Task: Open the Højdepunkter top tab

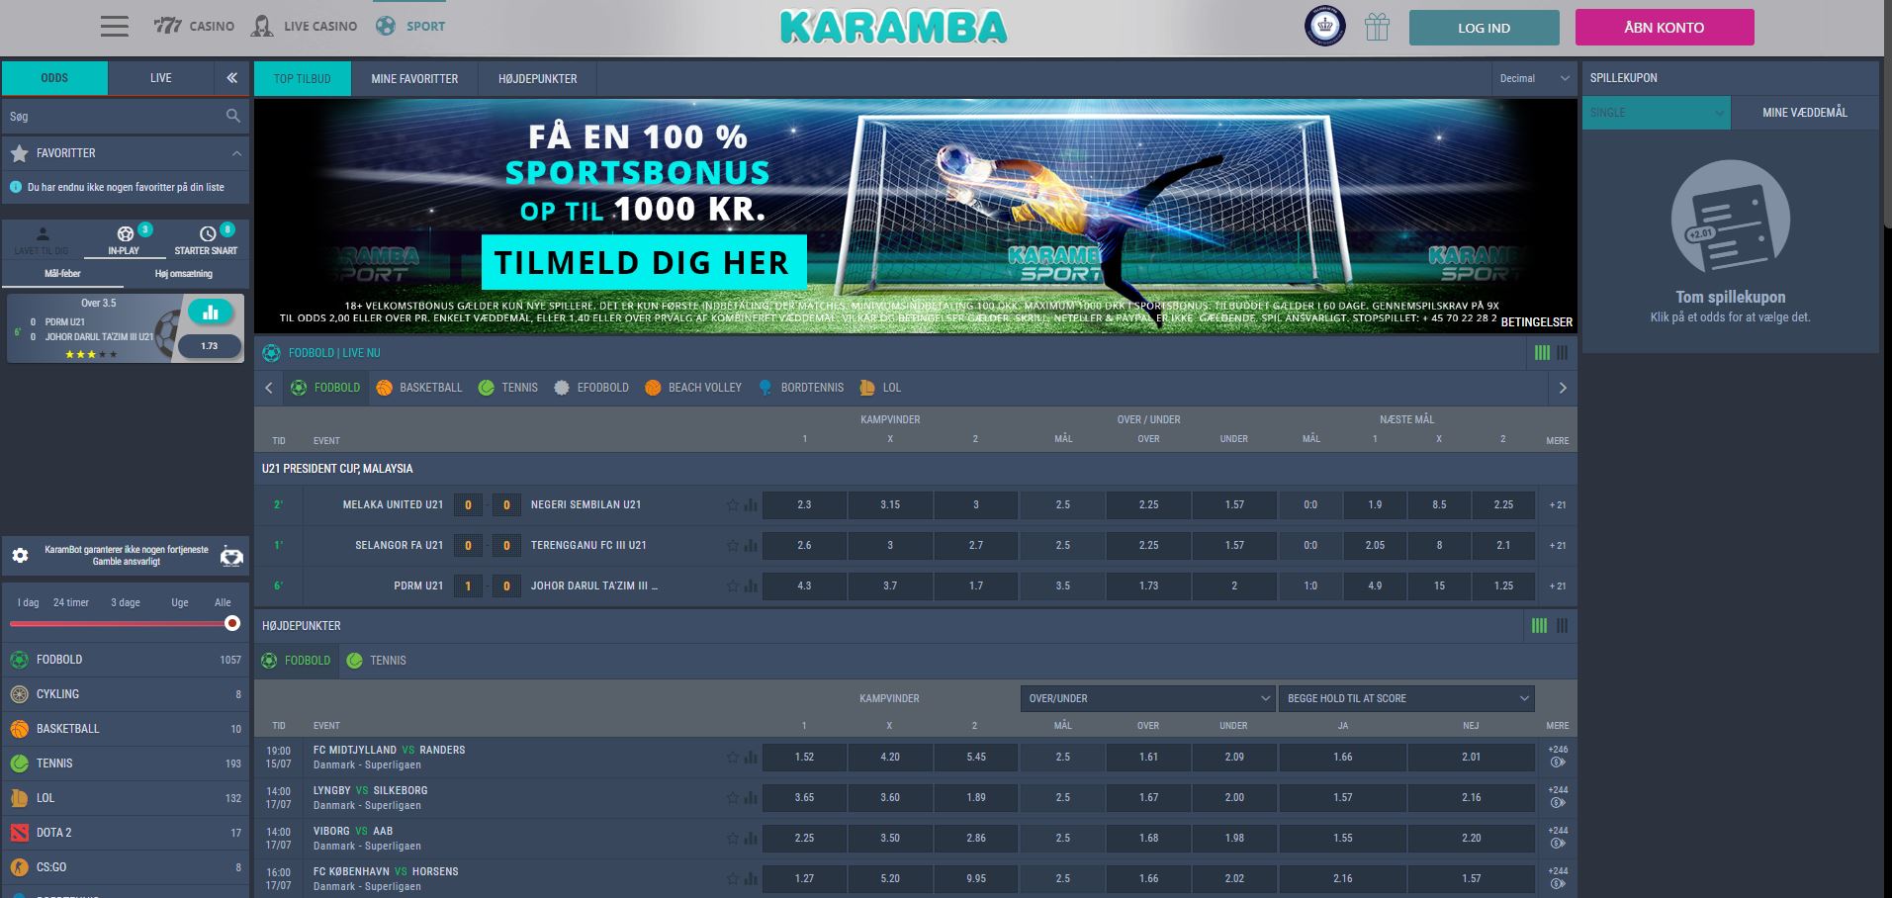Action: click(x=538, y=78)
